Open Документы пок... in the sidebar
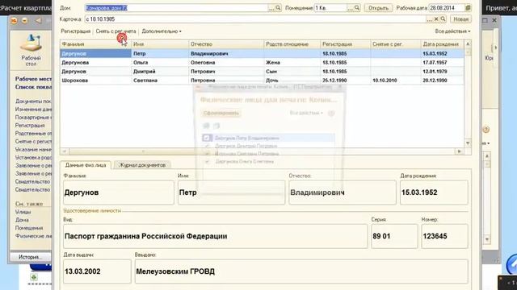The width and height of the screenshot is (517, 290). click(33, 101)
